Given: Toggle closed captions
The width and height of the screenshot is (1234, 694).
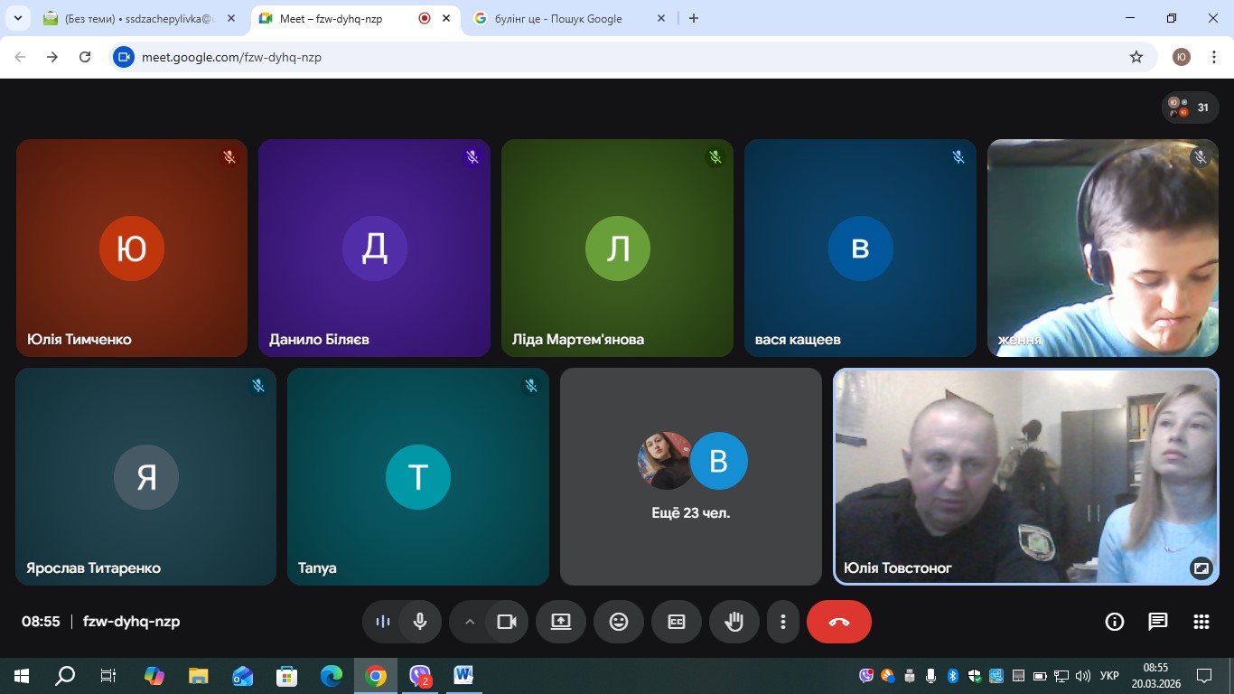Looking at the screenshot, I should 677,622.
